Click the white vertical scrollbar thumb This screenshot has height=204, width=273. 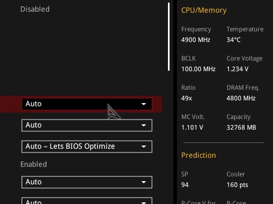(168, 37)
